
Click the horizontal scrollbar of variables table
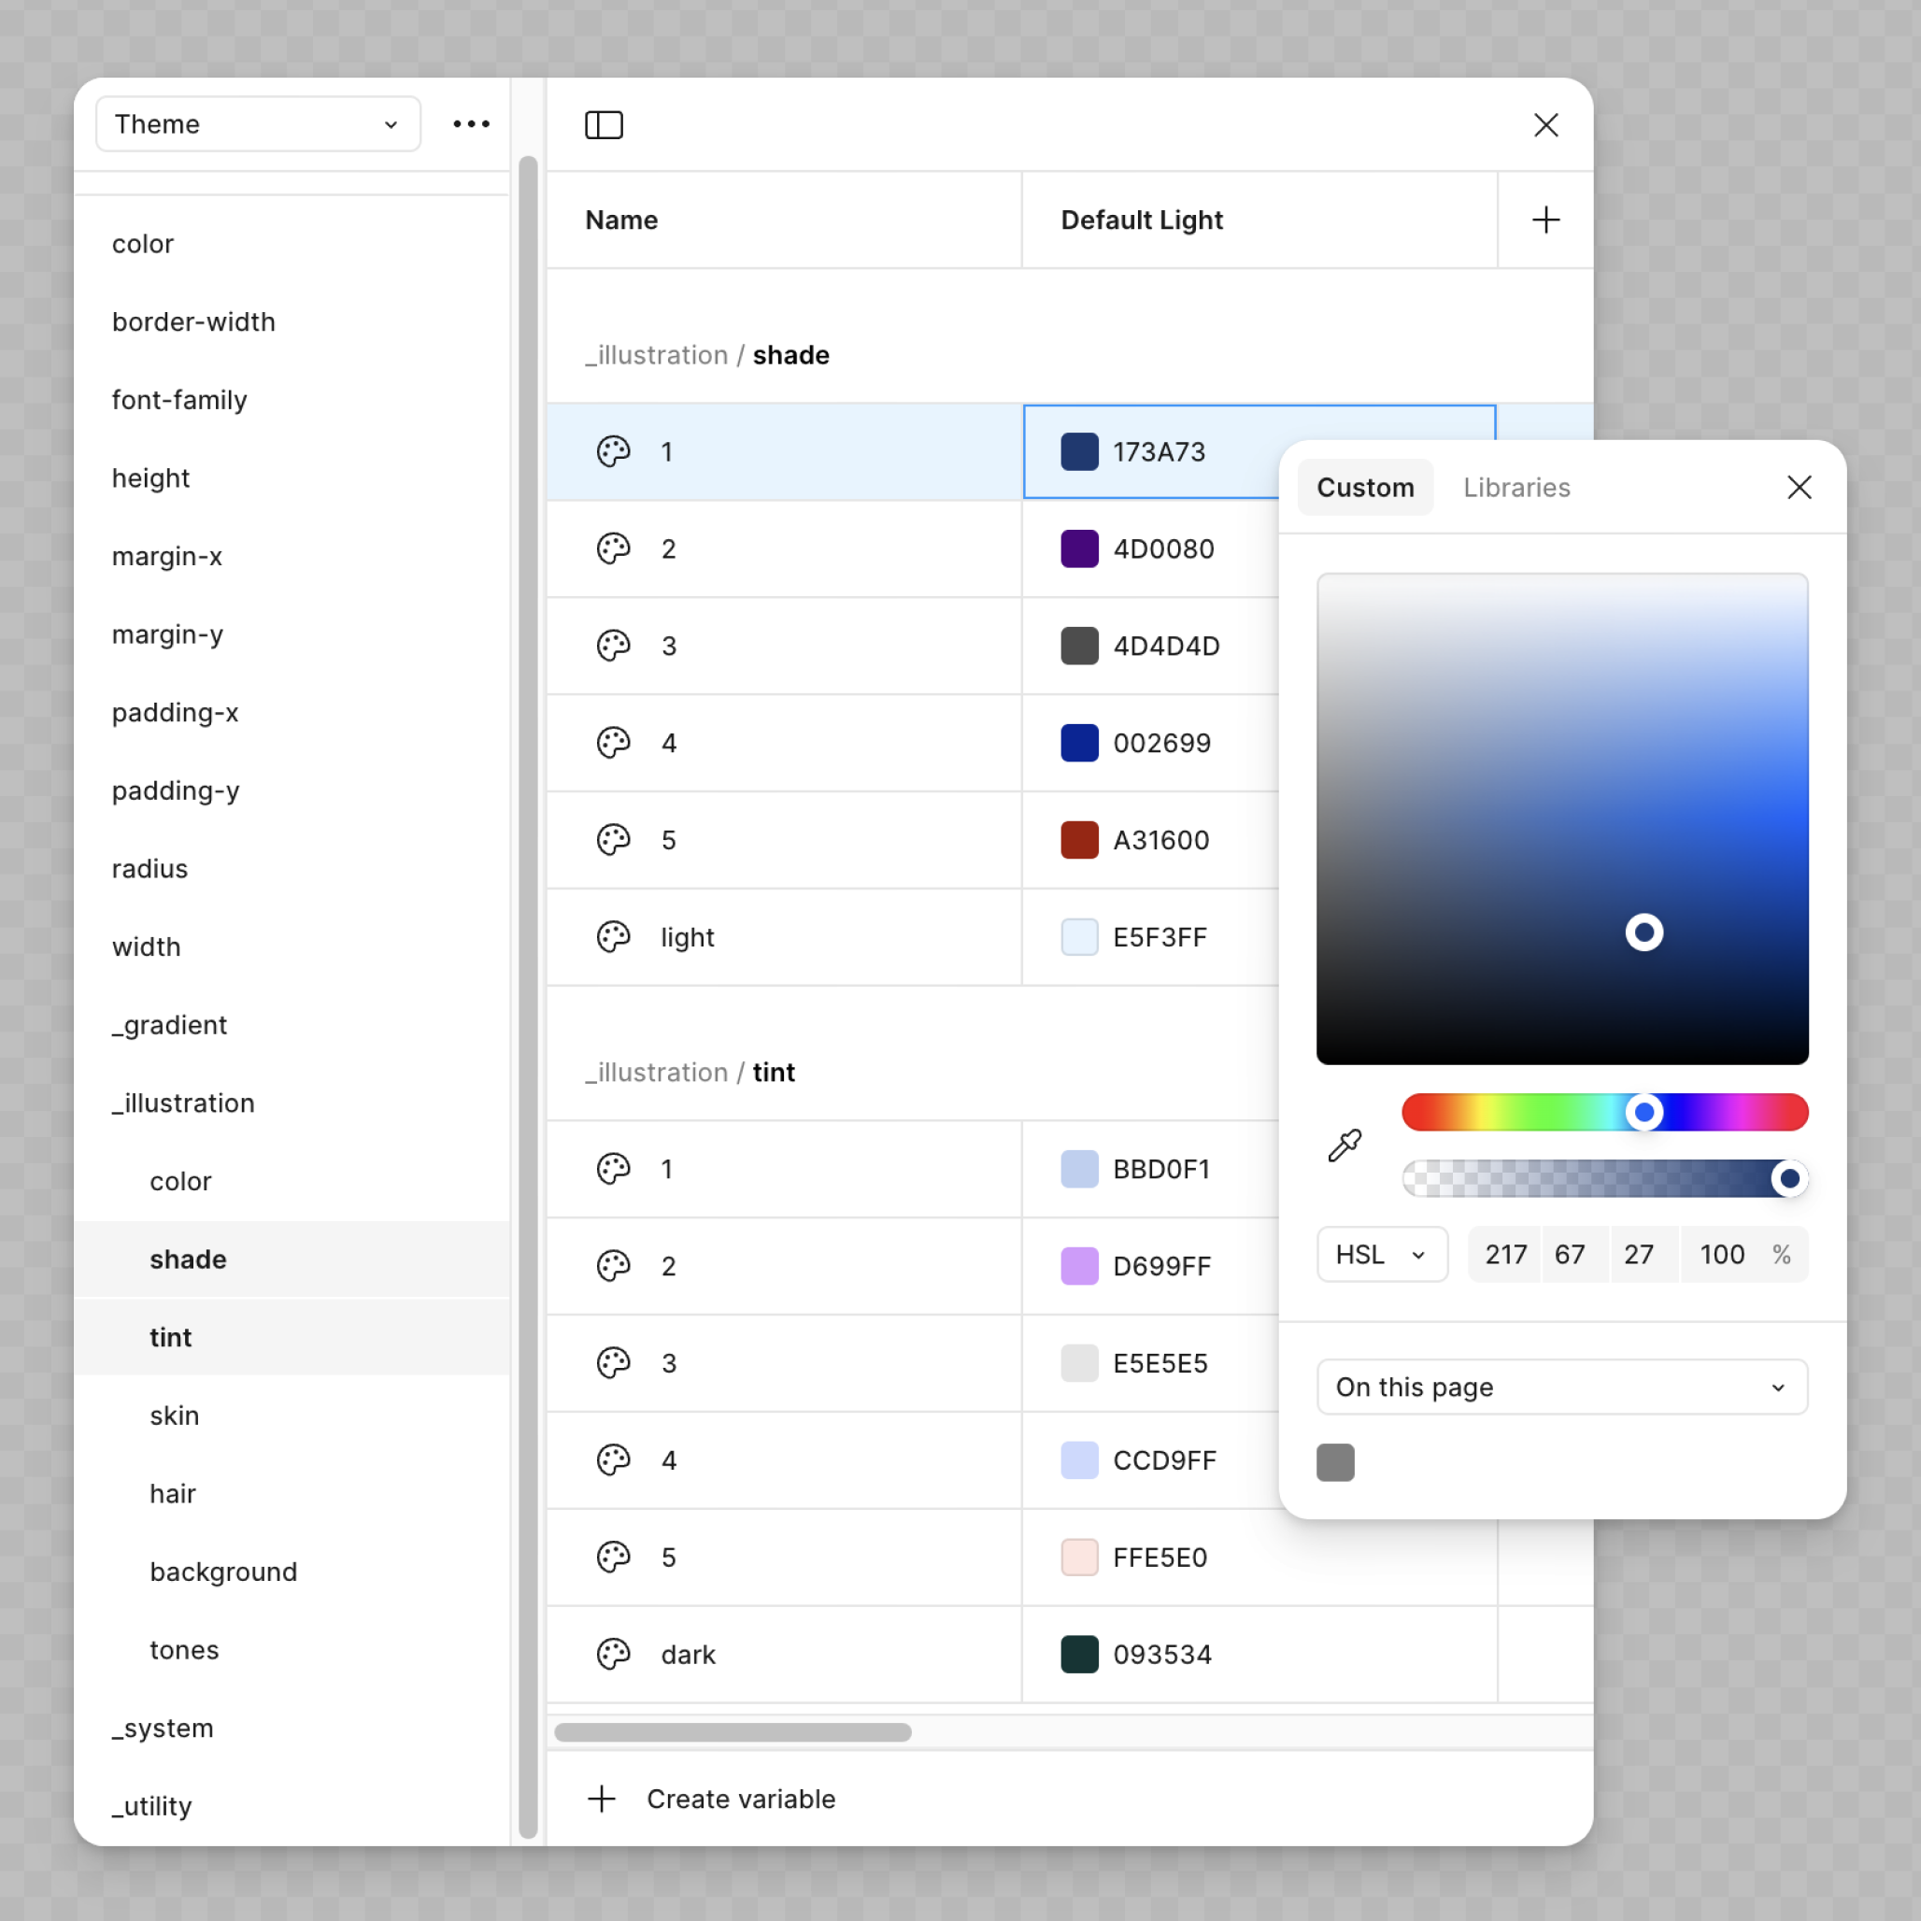pos(733,1732)
